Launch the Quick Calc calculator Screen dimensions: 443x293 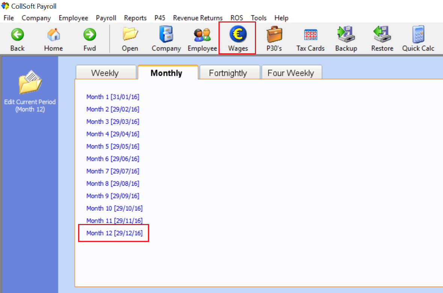(418, 35)
